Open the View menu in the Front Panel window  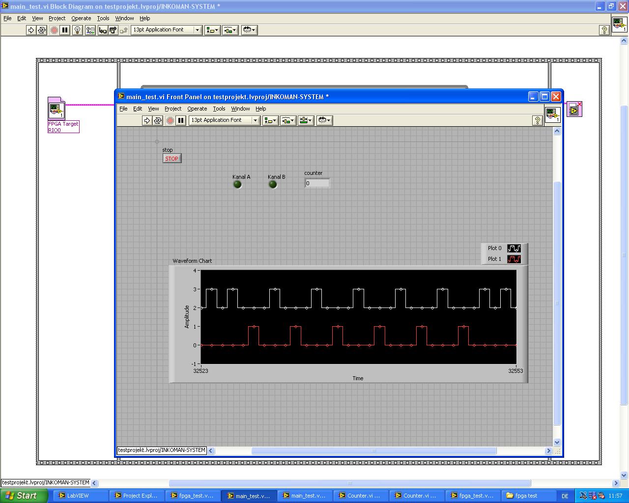pyautogui.click(x=153, y=109)
